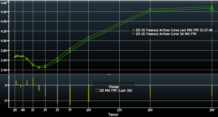Click the gold 1W star at 20Y

(150, 9)
